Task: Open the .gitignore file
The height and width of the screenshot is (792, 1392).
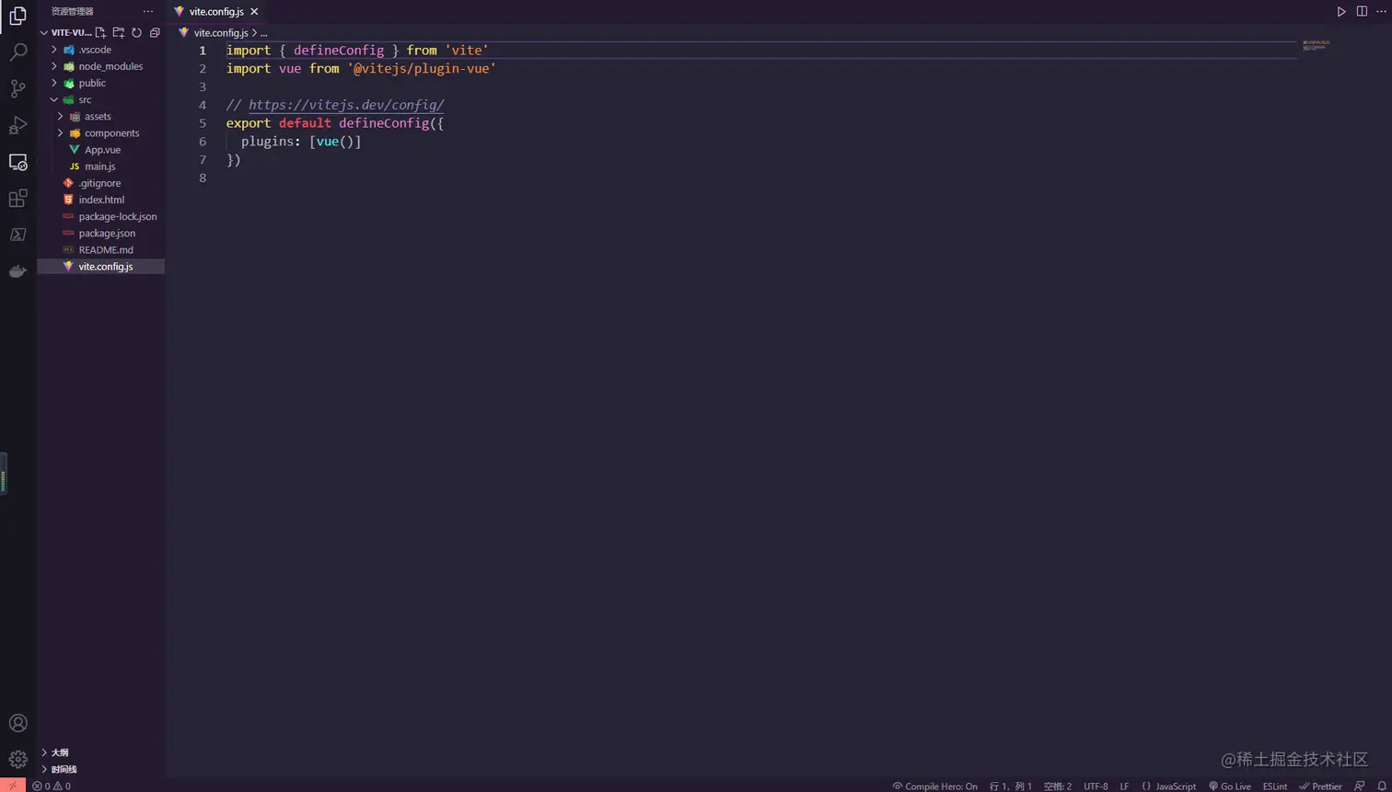Action: coord(101,183)
